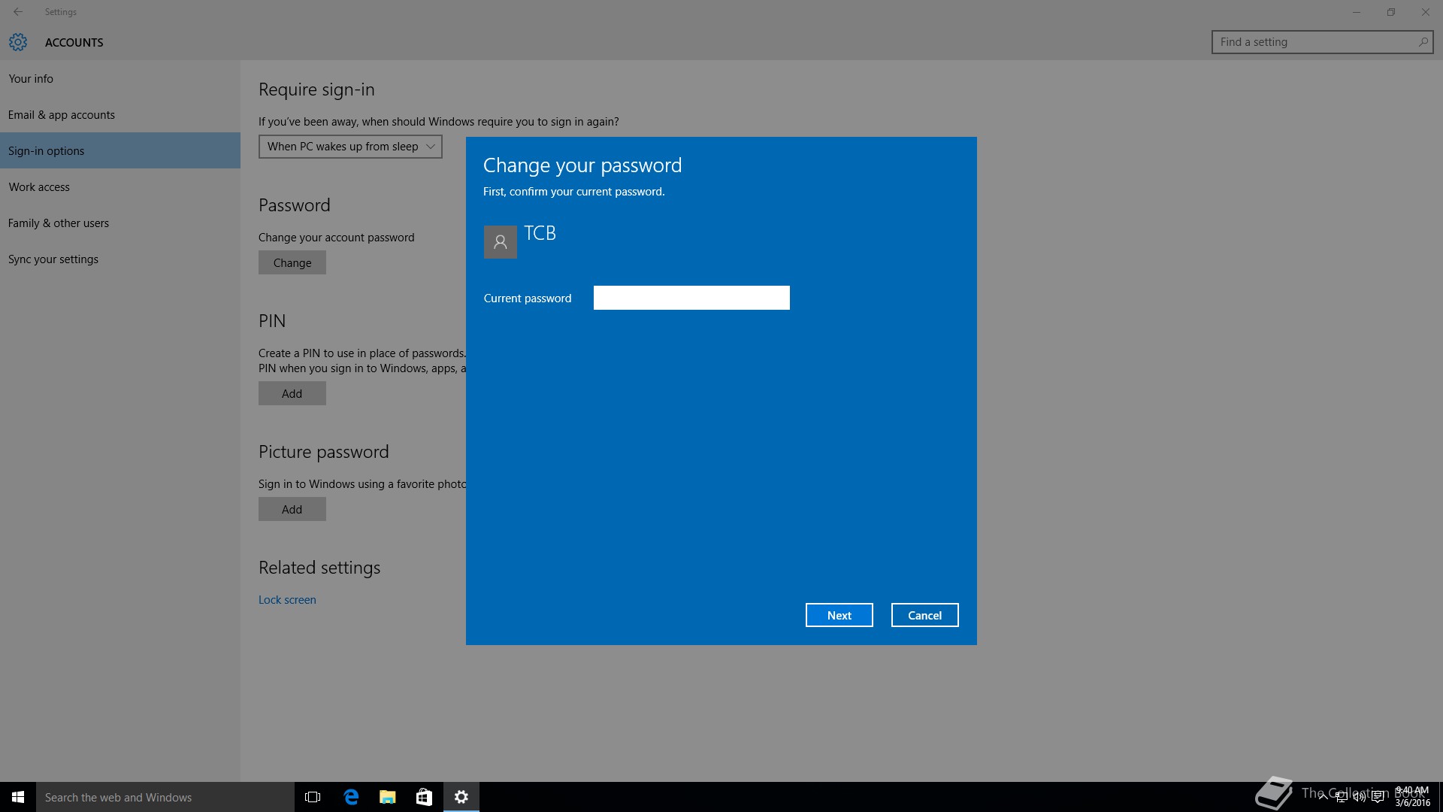Expand the 'When PC wakes up from sleep' dropdown
The image size is (1443, 812).
pyautogui.click(x=350, y=147)
